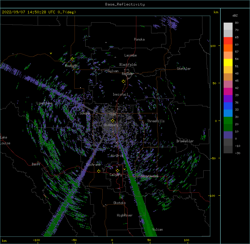Click the Drumheller label
Viewport: 250px width, 244px height.
[x=185, y=141]
